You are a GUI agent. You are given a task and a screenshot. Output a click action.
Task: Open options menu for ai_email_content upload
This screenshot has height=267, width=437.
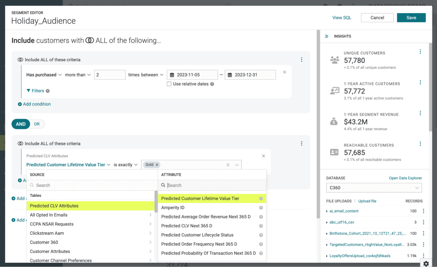coord(423,211)
